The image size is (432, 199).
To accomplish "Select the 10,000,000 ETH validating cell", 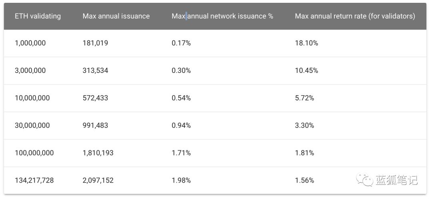I will point(32,98).
